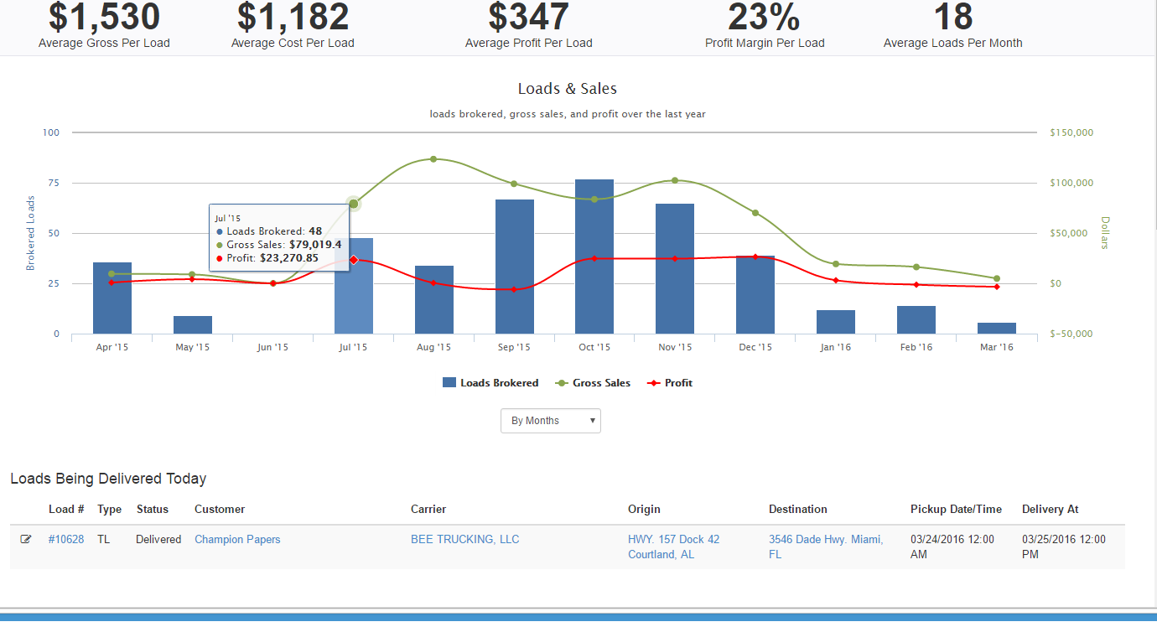The height and width of the screenshot is (627, 1157).
Task: Select By Months in the combo box
Action: [550, 420]
